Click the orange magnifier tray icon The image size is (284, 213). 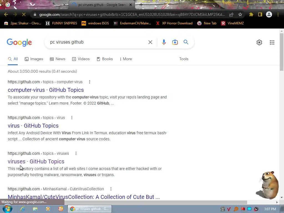[x=236, y=209]
